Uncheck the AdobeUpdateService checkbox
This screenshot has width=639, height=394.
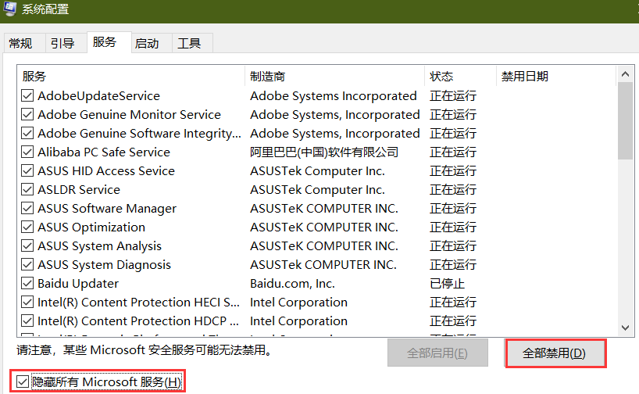(27, 96)
